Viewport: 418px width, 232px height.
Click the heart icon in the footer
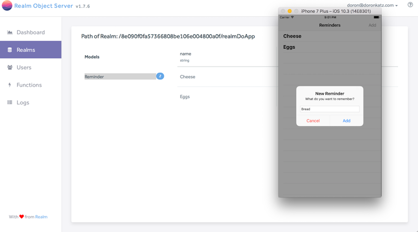pyautogui.click(x=22, y=217)
